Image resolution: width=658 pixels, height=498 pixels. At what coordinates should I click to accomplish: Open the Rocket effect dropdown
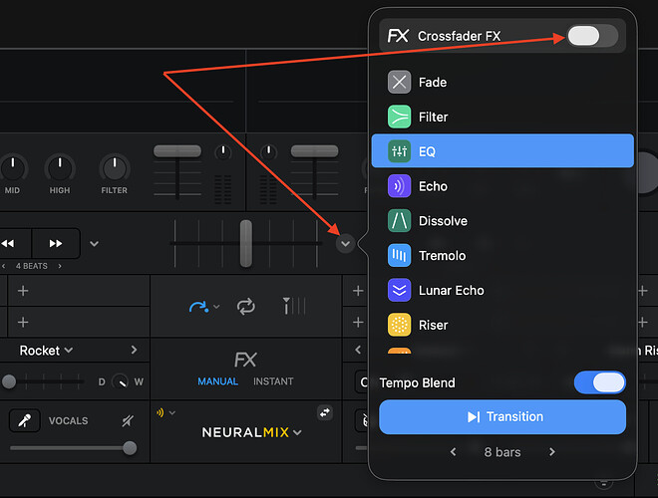tap(46, 350)
